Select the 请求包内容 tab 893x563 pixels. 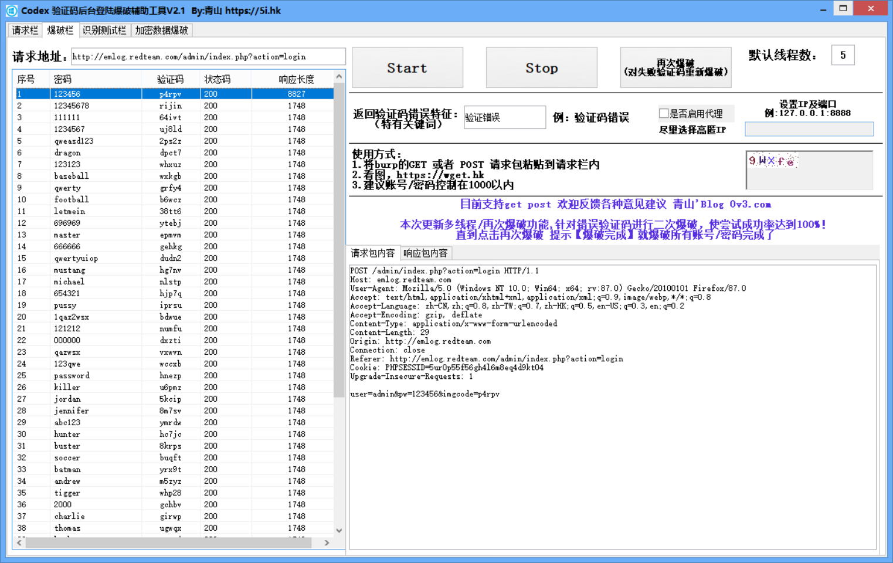373,253
